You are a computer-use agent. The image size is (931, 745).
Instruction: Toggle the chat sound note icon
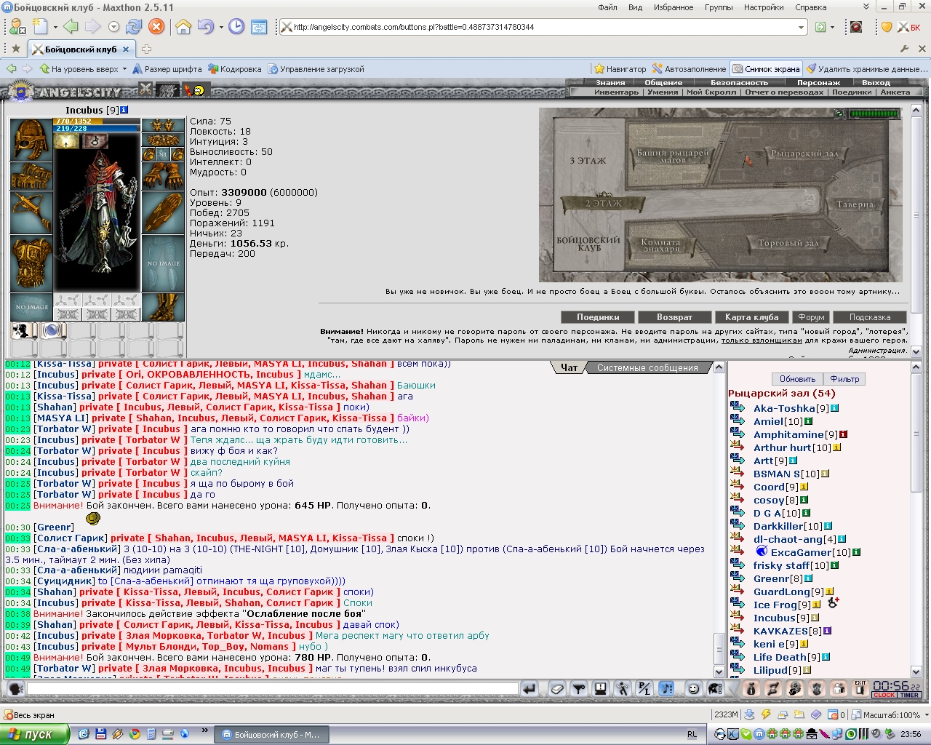click(x=666, y=688)
